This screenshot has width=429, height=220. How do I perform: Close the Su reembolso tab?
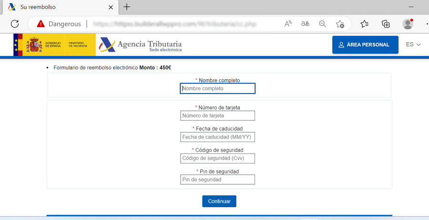[x=111, y=7]
